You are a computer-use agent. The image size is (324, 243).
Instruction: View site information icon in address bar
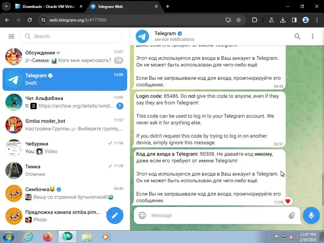click(x=43, y=20)
